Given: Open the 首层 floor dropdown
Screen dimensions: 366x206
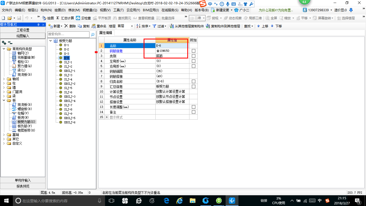Looking at the screenshot, I should click(x=132, y=26).
